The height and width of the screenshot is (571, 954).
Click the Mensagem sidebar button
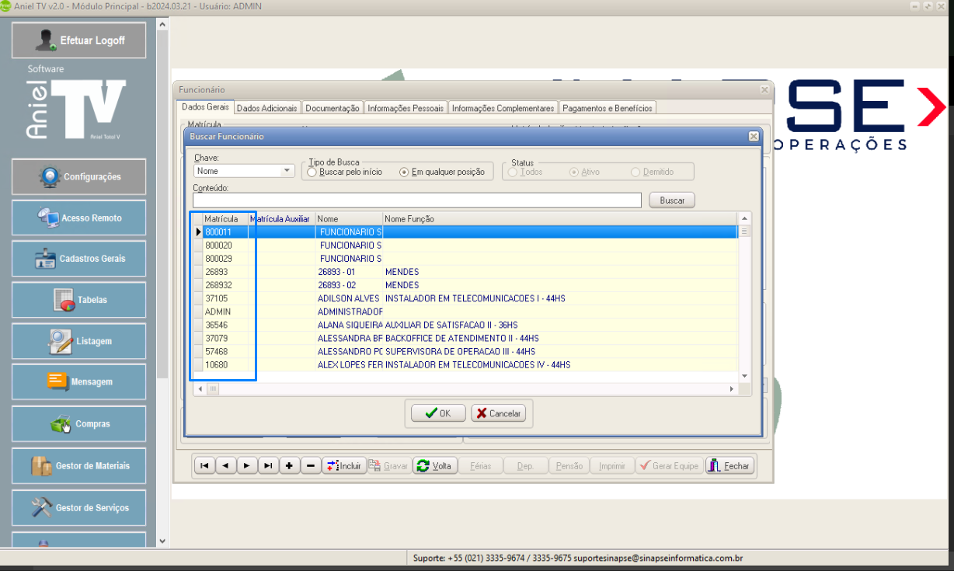[78, 382]
